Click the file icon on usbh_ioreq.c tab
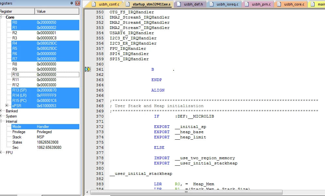 [212, 4]
